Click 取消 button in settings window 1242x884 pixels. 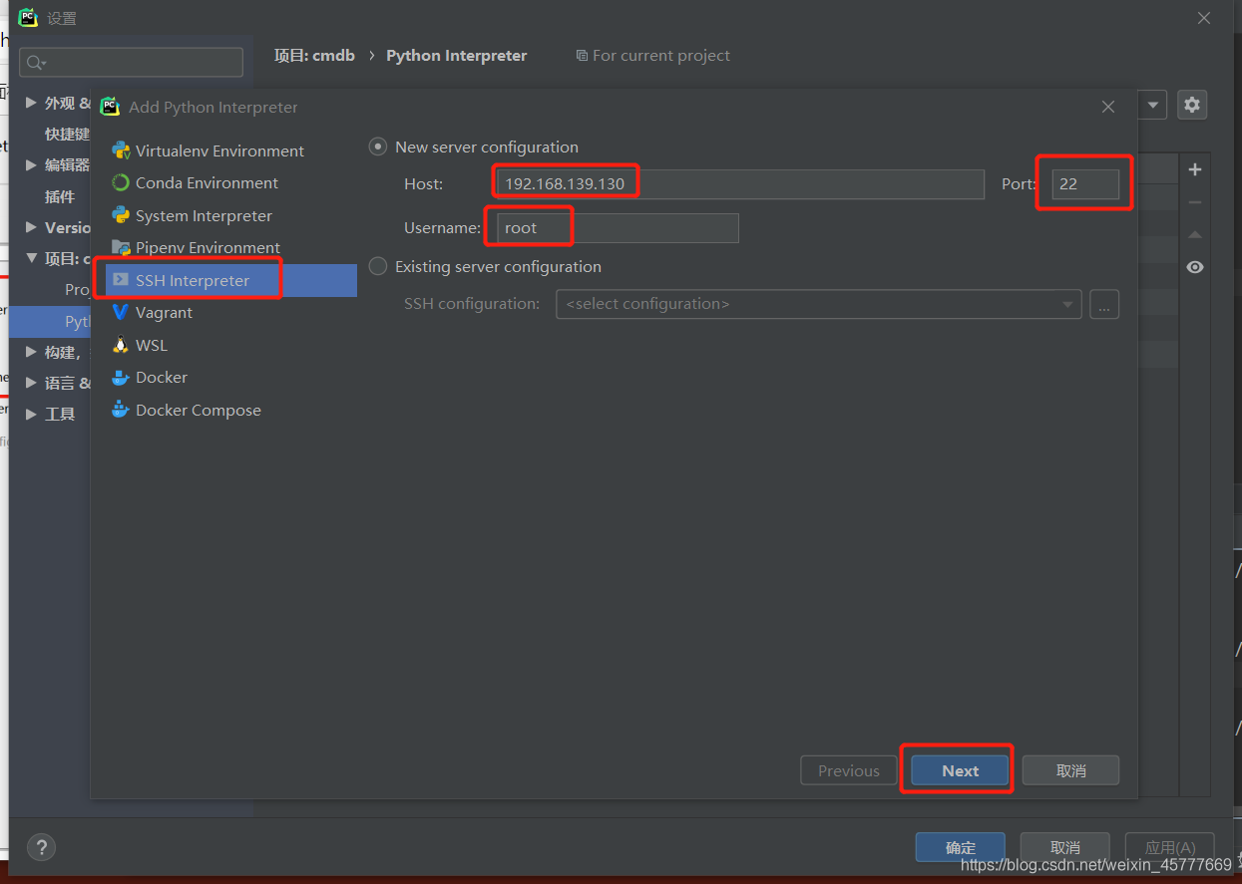[1065, 847]
